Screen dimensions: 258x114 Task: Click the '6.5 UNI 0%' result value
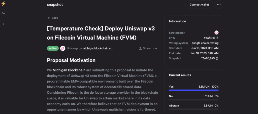[211, 106]
